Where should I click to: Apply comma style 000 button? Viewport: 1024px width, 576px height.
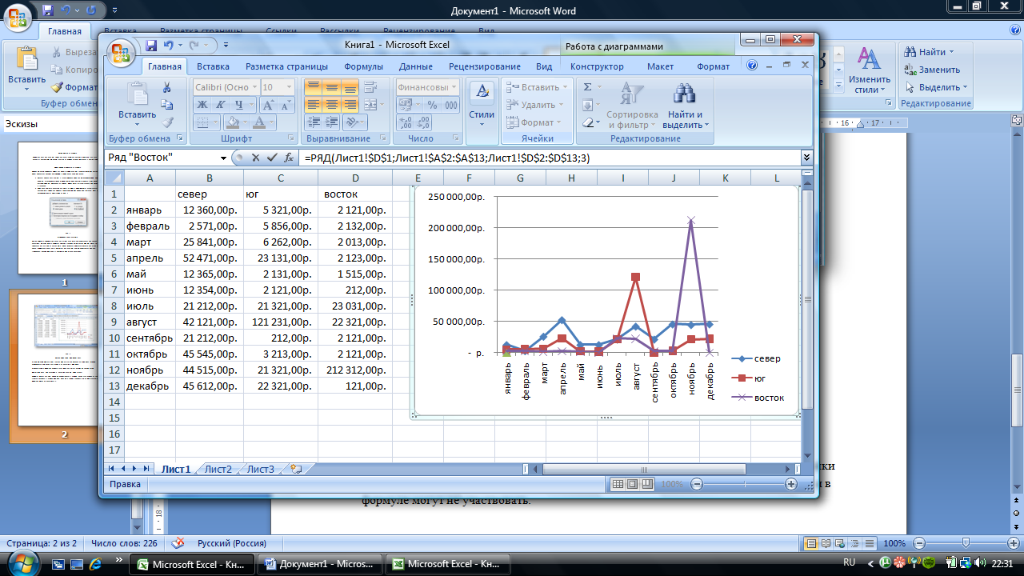[x=451, y=105]
